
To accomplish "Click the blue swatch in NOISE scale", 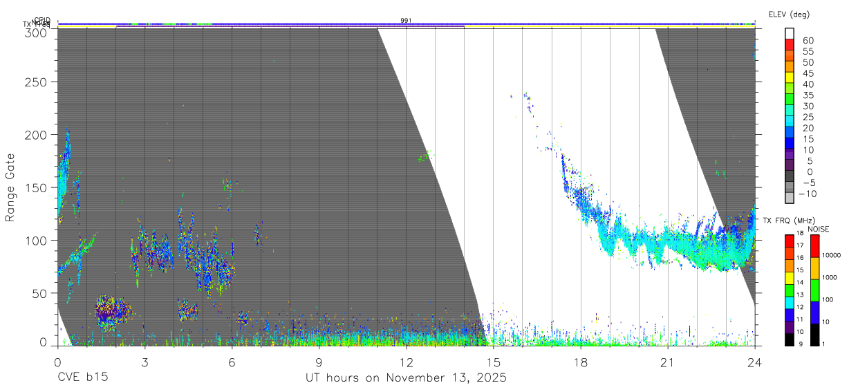I will (816, 312).
